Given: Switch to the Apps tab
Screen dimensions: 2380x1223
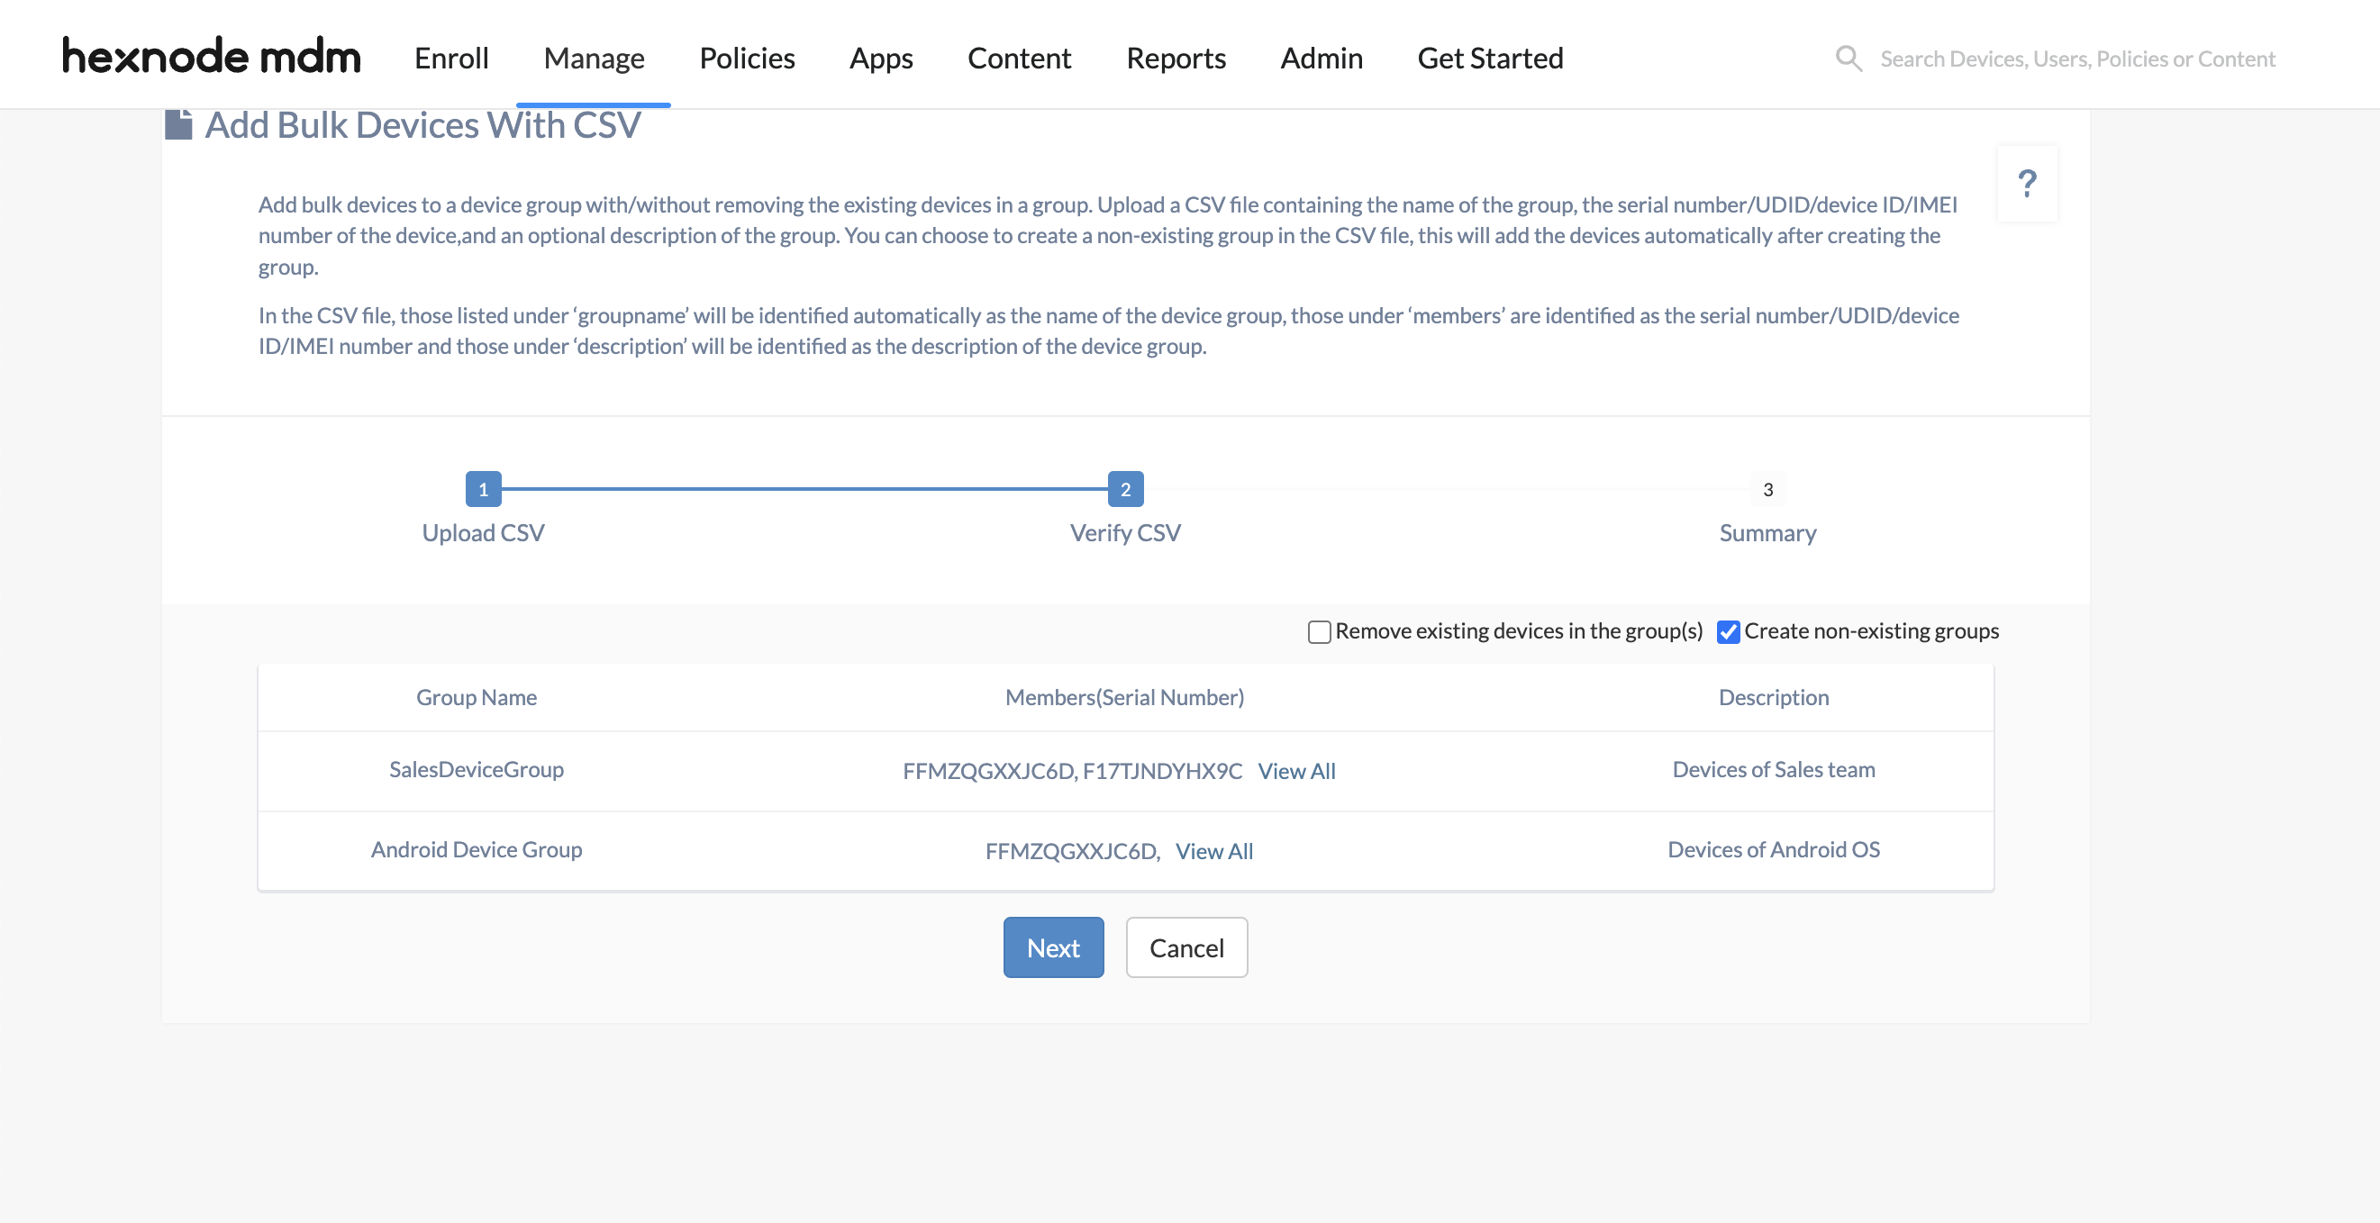Looking at the screenshot, I should pos(880,59).
